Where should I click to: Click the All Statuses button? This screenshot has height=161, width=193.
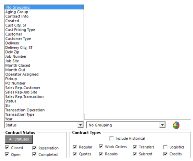(19, 139)
